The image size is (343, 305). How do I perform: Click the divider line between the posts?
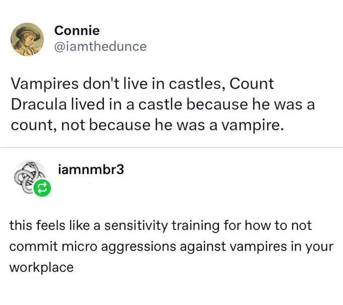tap(171, 148)
